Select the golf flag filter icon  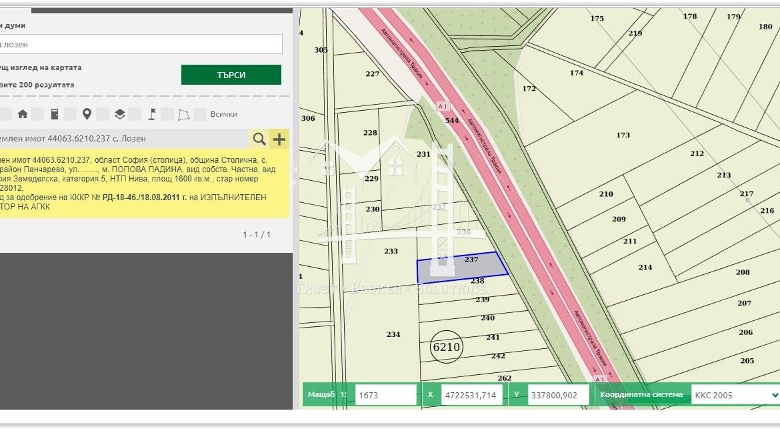click(x=152, y=114)
